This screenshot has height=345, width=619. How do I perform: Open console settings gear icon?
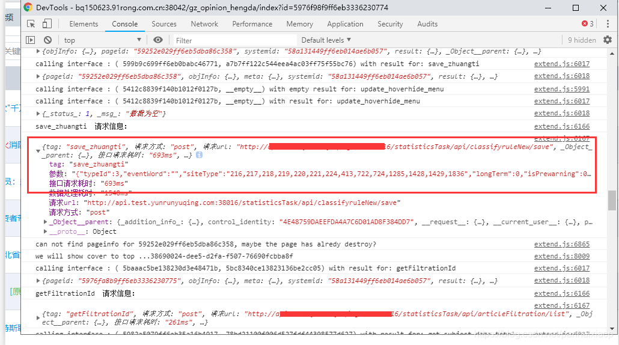tap(608, 40)
